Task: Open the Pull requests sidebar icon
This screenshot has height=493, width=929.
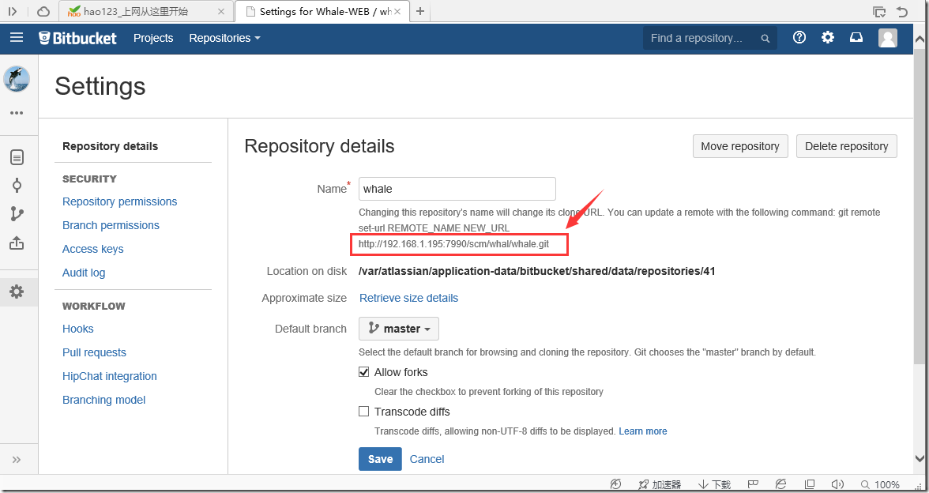Action: (x=17, y=243)
